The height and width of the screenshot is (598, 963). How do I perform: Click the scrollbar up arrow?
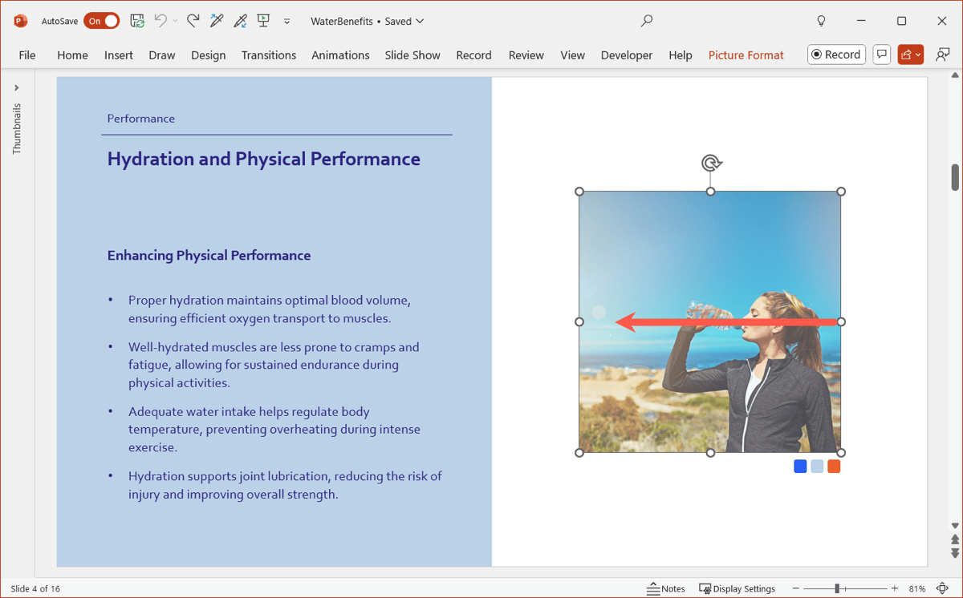click(955, 75)
